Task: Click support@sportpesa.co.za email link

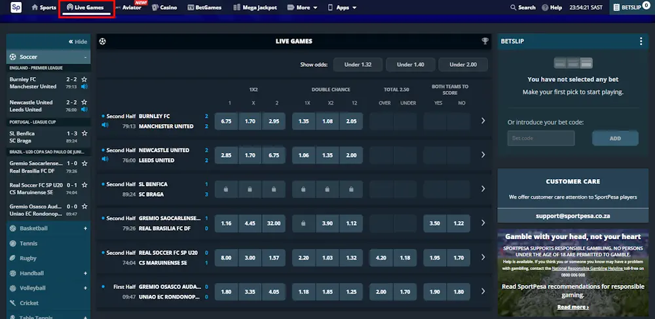Action: [x=572, y=216]
